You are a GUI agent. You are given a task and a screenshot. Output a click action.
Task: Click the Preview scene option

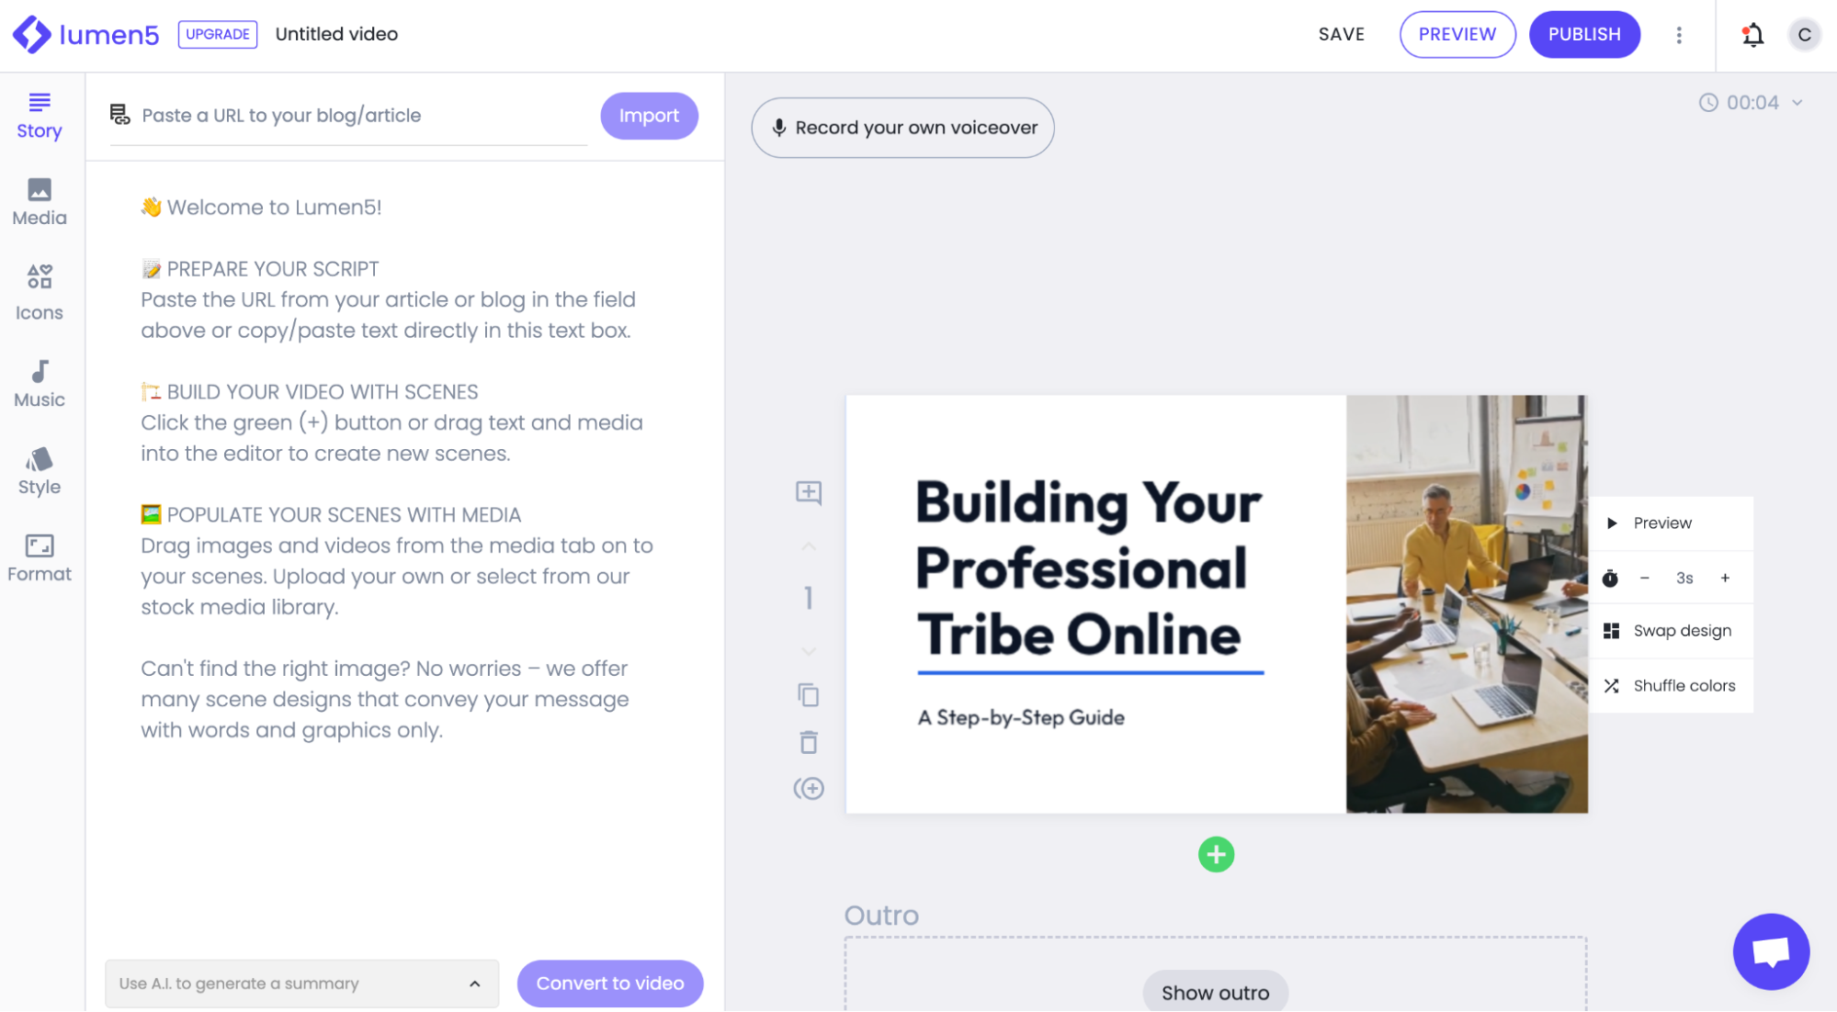point(1662,523)
